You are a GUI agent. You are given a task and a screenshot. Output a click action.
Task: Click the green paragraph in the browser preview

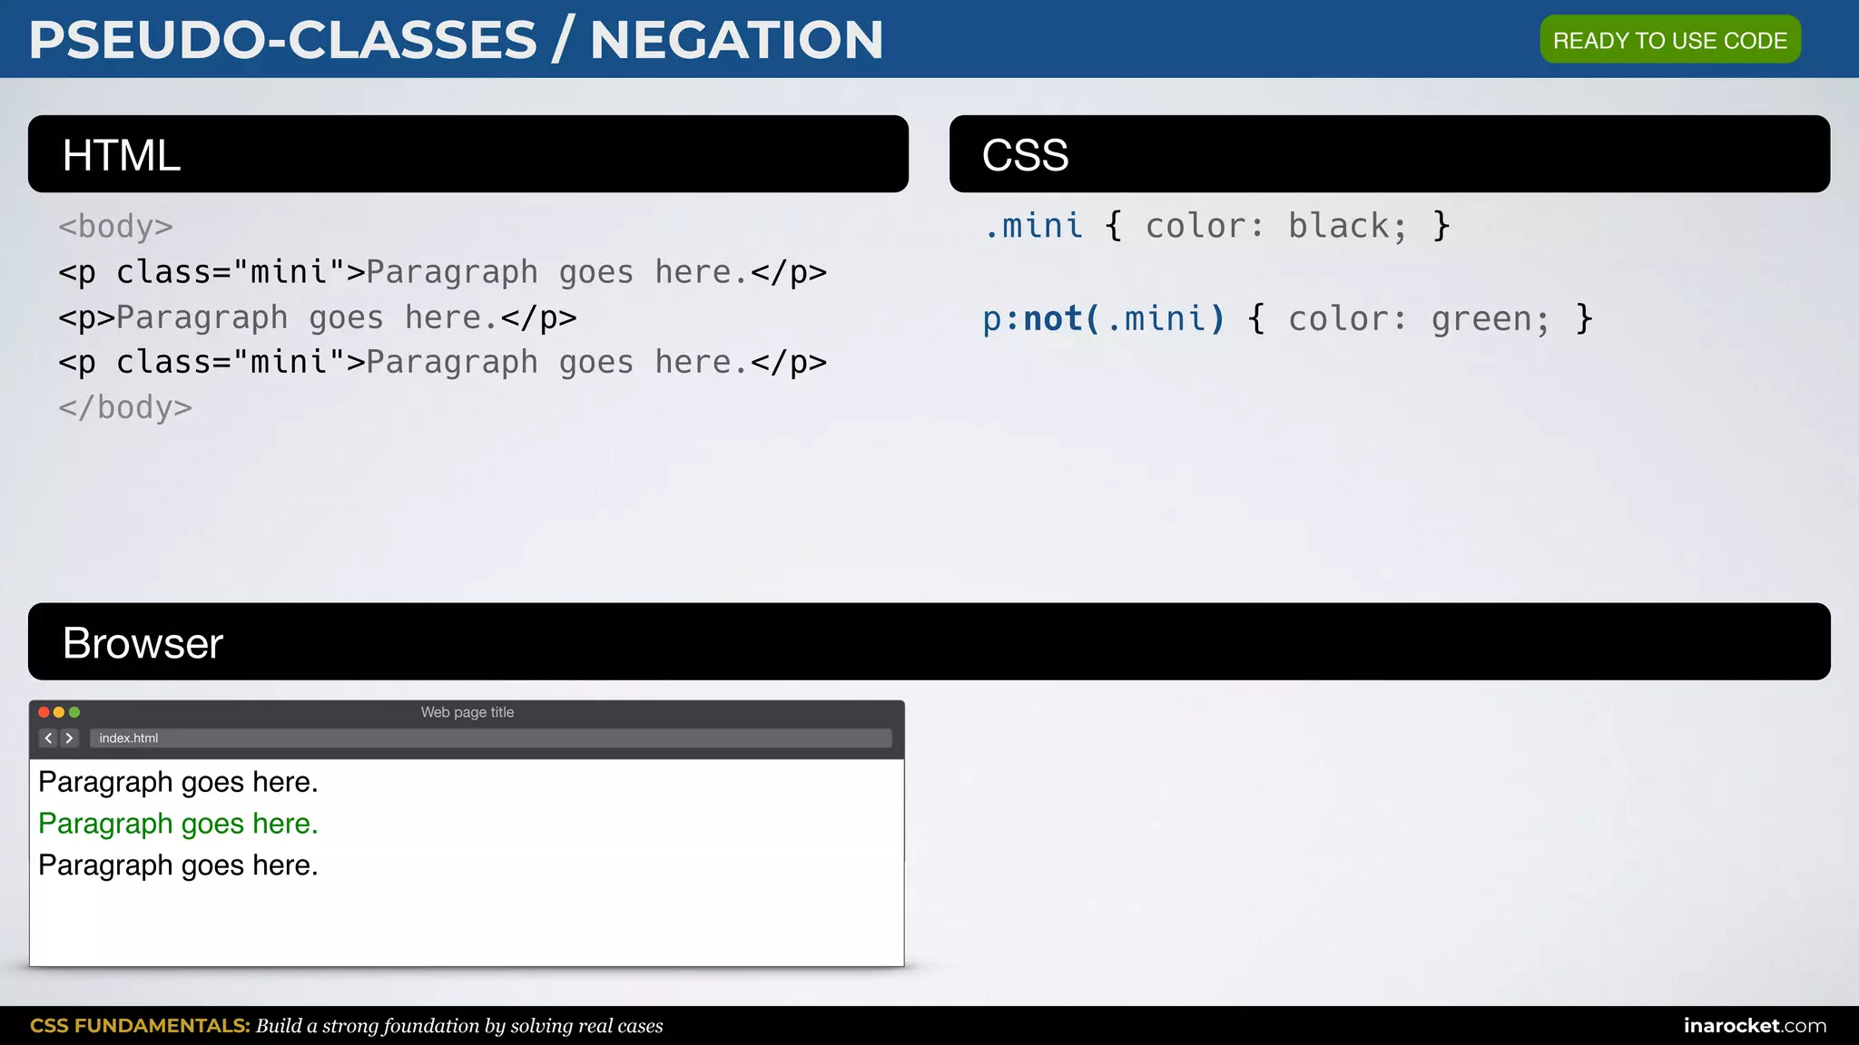(178, 824)
